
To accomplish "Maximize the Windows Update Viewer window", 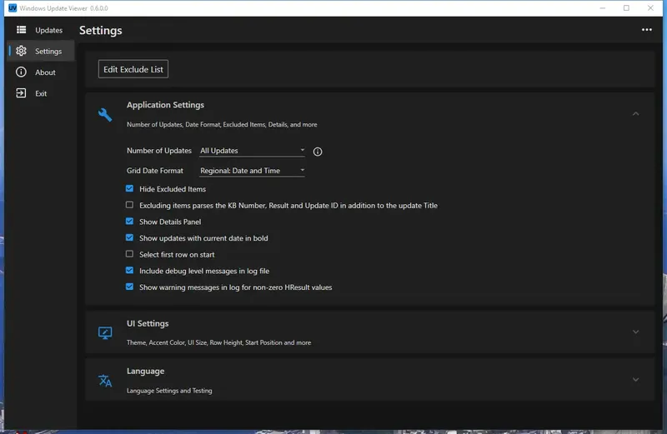I will [x=626, y=8].
